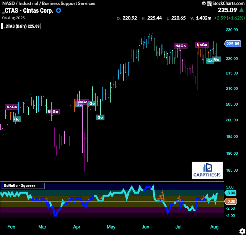
Task: Click the _CTAS - Cintas Corp. title
Action: [28, 10]
